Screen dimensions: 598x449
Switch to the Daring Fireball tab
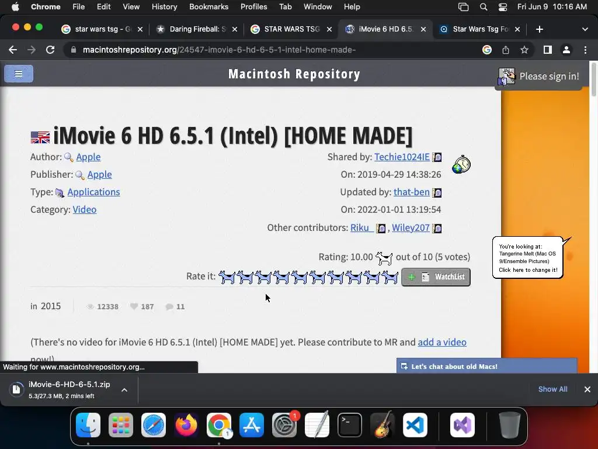[x=196, y=29]
